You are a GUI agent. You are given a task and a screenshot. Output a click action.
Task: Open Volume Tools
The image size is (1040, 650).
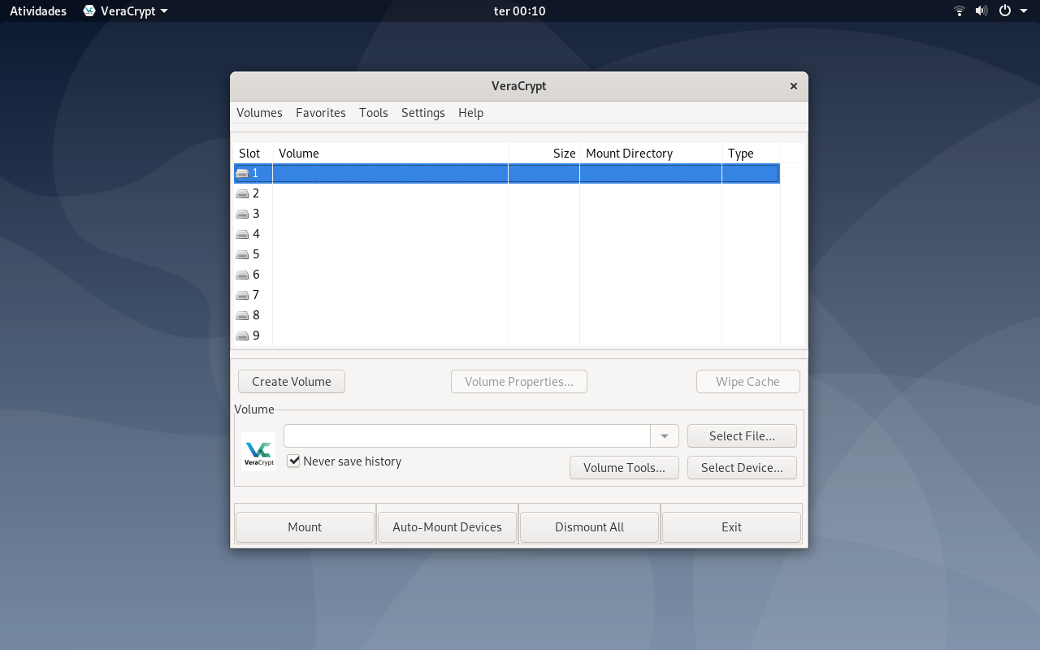coord(624,467)
